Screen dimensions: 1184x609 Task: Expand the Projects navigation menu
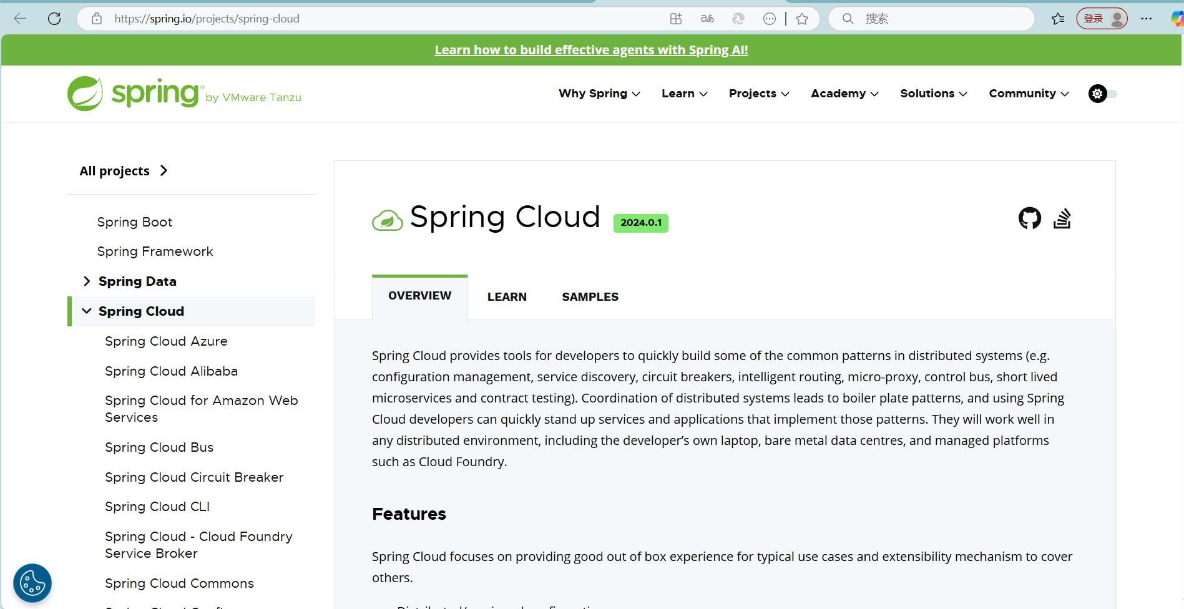point(759,94)
